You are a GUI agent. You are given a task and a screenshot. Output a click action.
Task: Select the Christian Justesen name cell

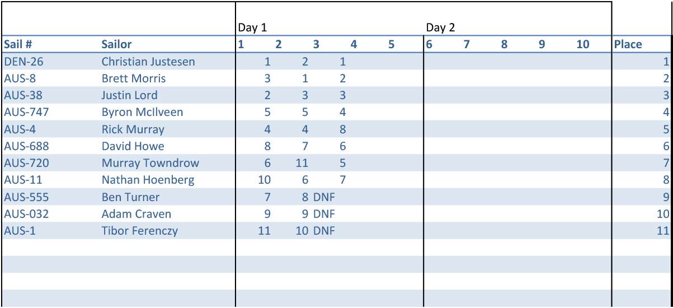click(148, 62)
